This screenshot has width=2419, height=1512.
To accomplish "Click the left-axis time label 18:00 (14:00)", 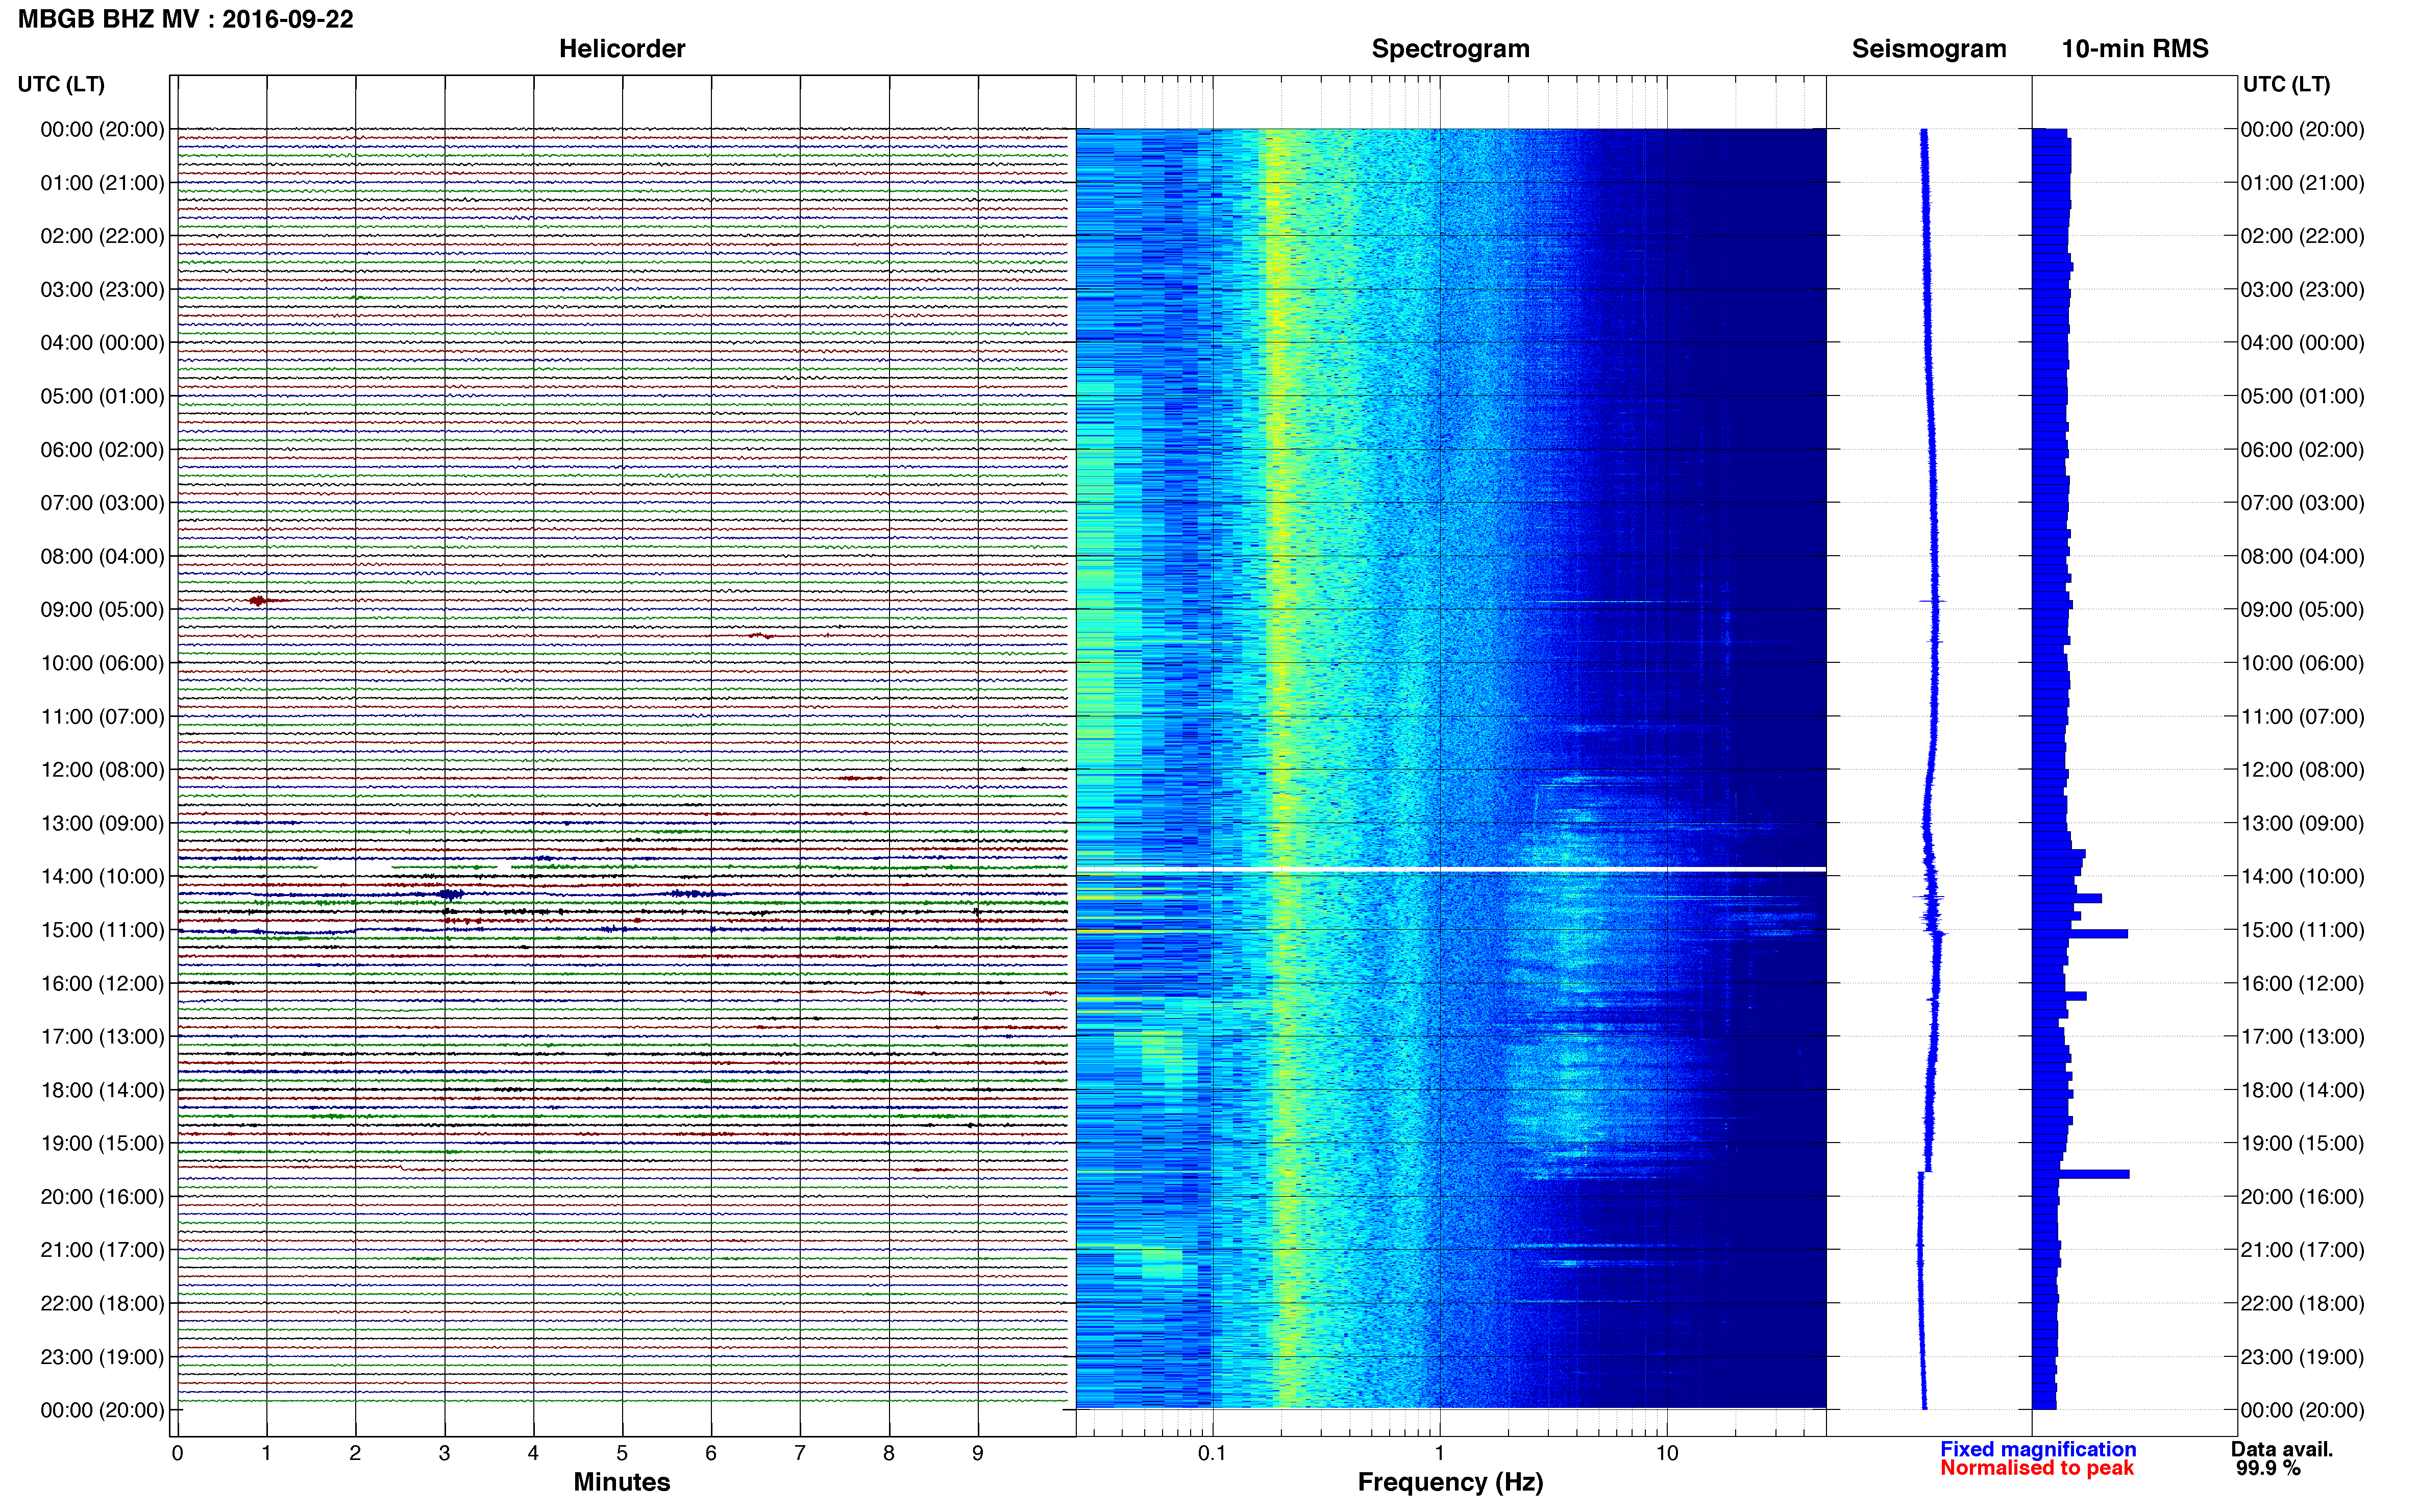I will pyautogui.click(x=102, y=1090).
